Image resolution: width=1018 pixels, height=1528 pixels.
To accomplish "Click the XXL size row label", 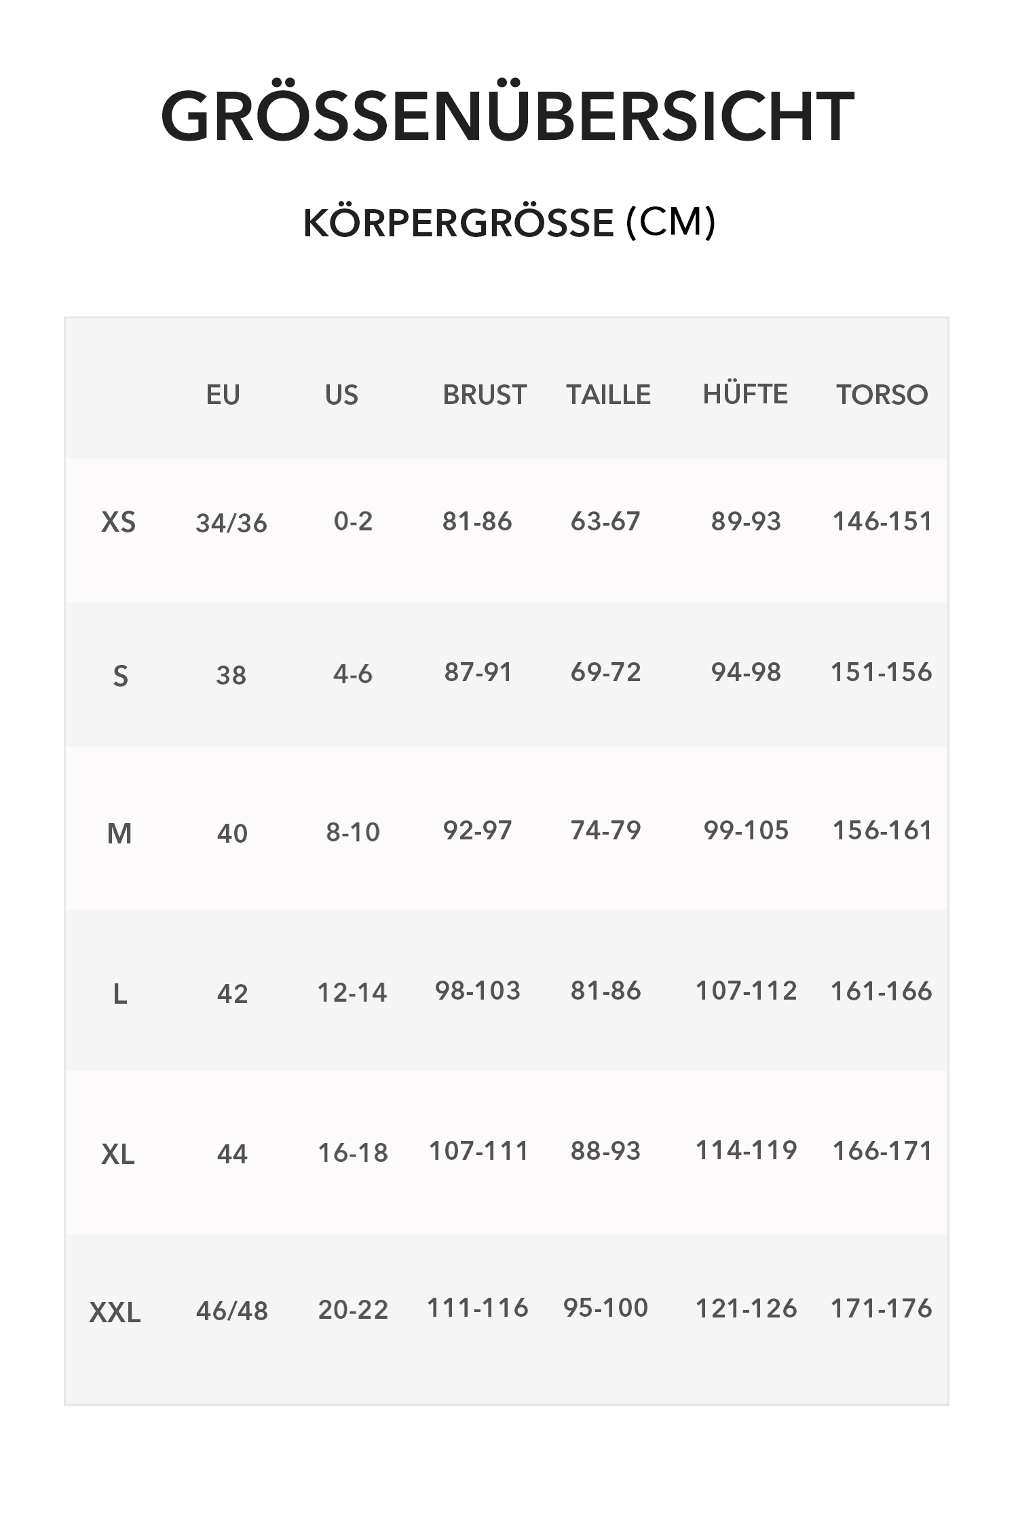I will click(115, 1313).
